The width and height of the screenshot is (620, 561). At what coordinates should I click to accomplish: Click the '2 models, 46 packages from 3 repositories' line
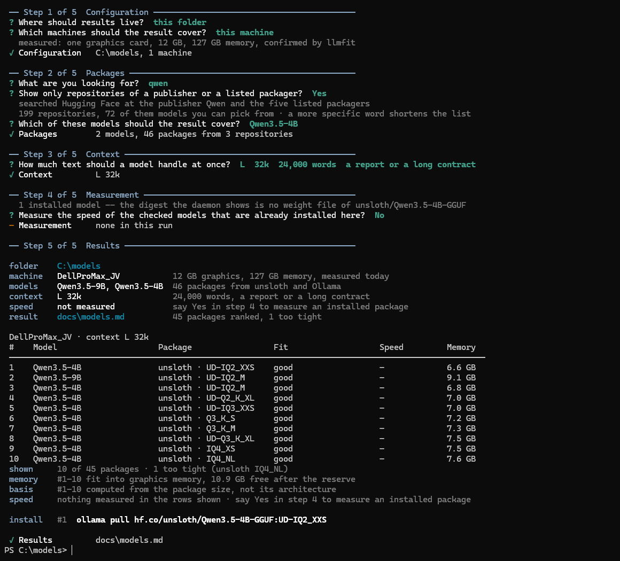(194, 134)
